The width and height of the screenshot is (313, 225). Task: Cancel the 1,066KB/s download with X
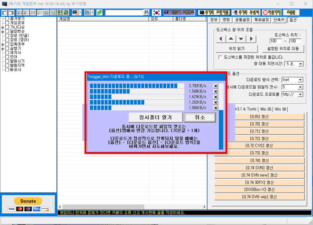(215, 108)
